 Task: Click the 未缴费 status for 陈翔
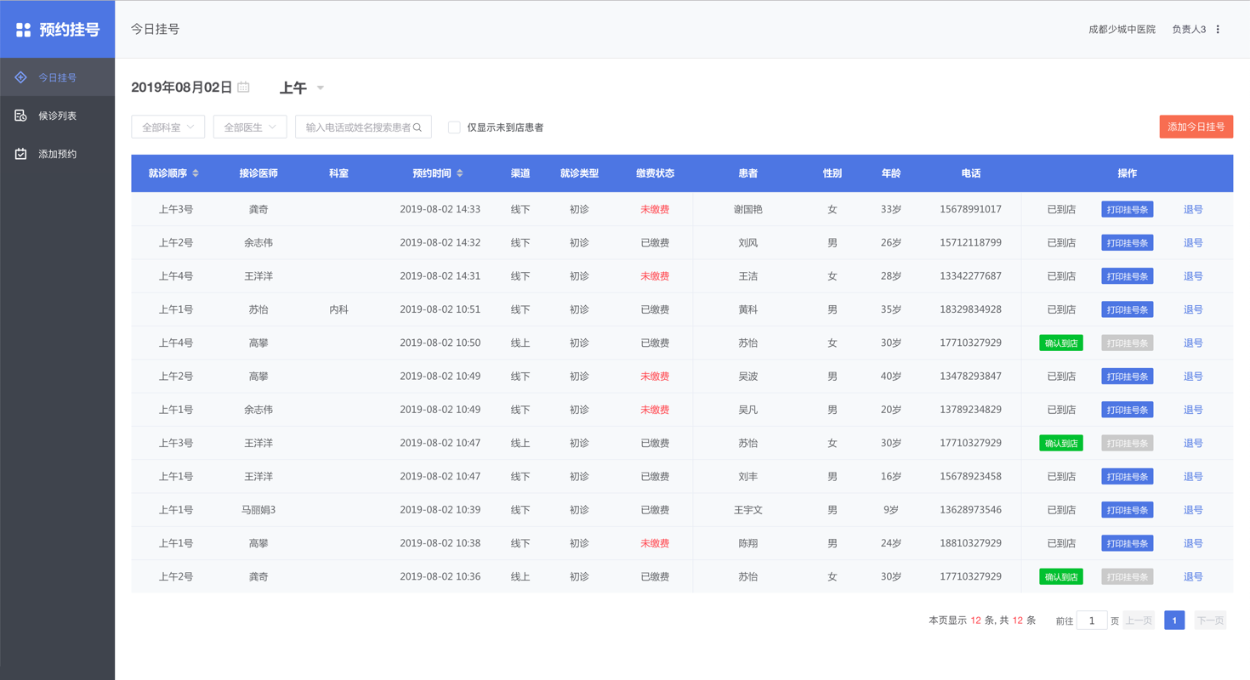click(655, 543)
